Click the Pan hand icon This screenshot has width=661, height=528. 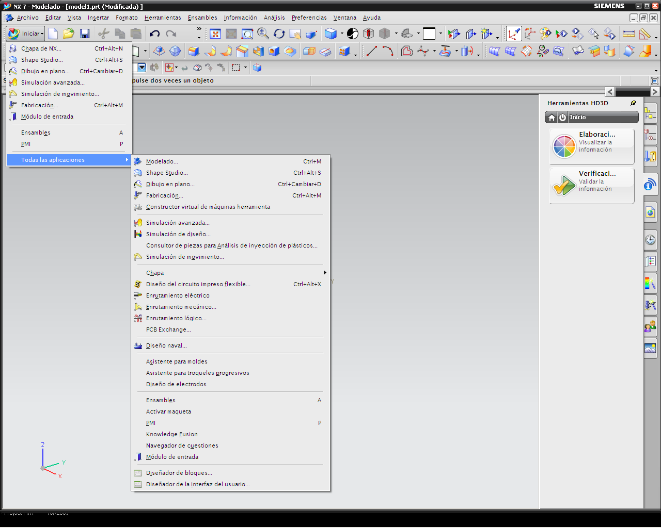click(295, 34)
